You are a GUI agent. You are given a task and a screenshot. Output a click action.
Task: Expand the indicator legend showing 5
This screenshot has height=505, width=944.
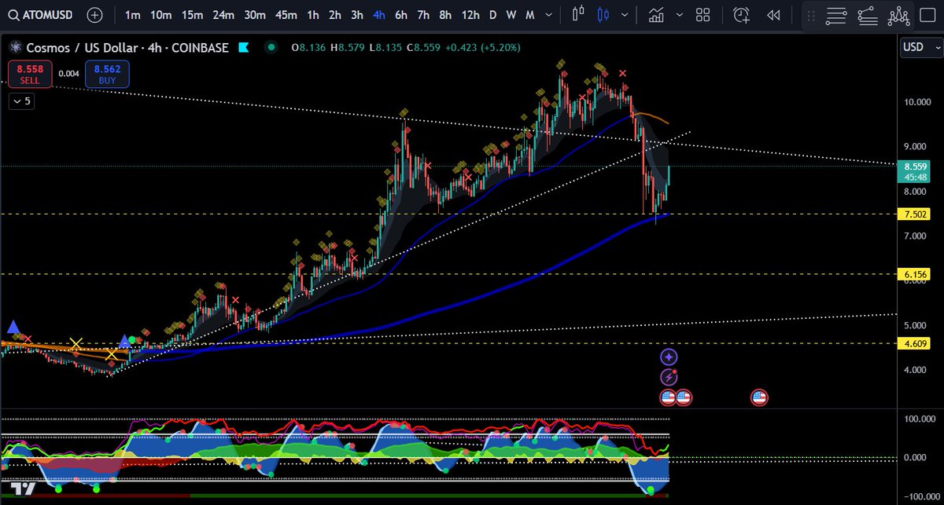click(22, 101)
